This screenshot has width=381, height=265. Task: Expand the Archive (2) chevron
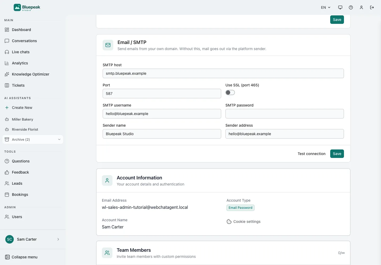[x=59, y=139]
